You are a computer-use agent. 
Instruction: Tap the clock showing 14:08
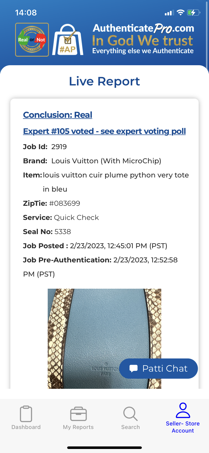pyautogui.click(x=26, y=13)
